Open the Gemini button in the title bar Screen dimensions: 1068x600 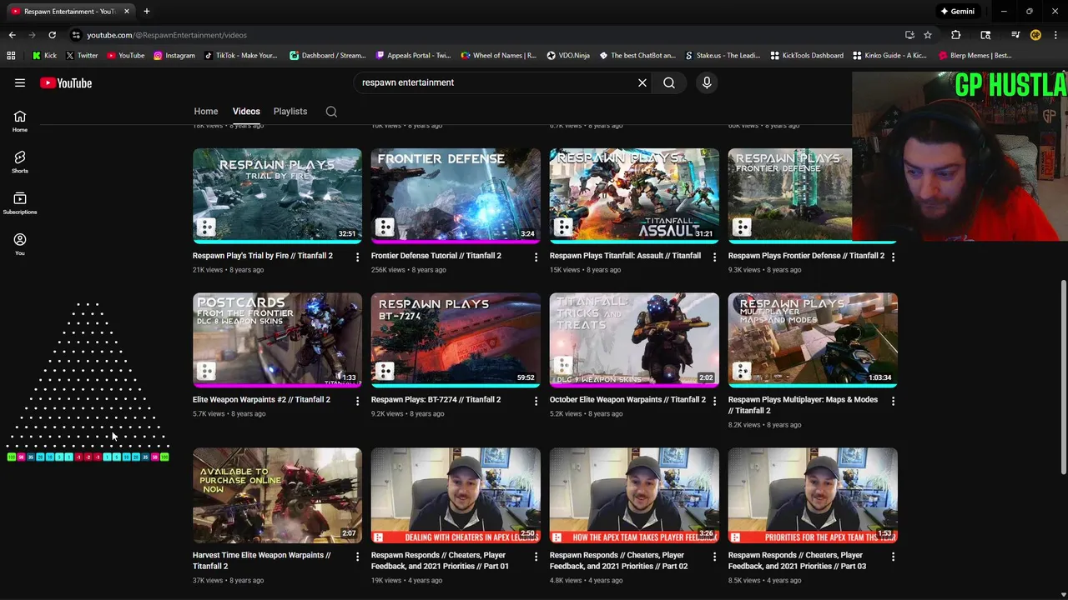pos(958,12)
